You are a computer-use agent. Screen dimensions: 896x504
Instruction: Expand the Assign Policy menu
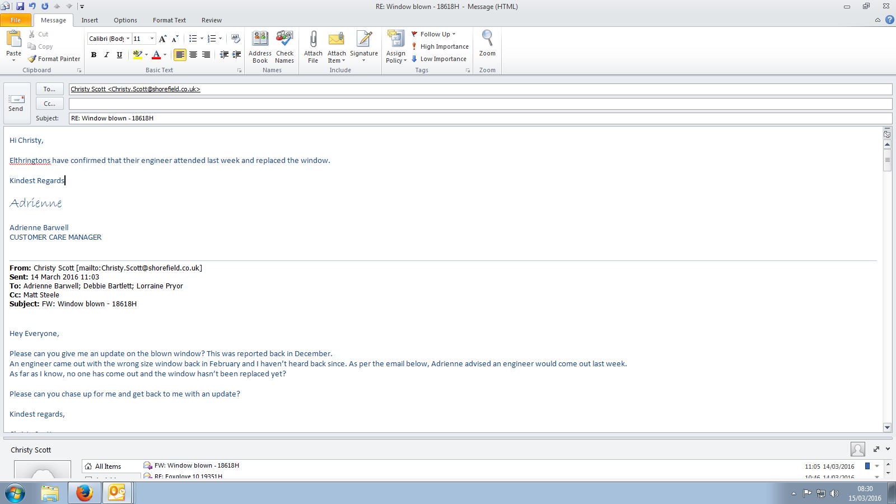pos(396,47)
